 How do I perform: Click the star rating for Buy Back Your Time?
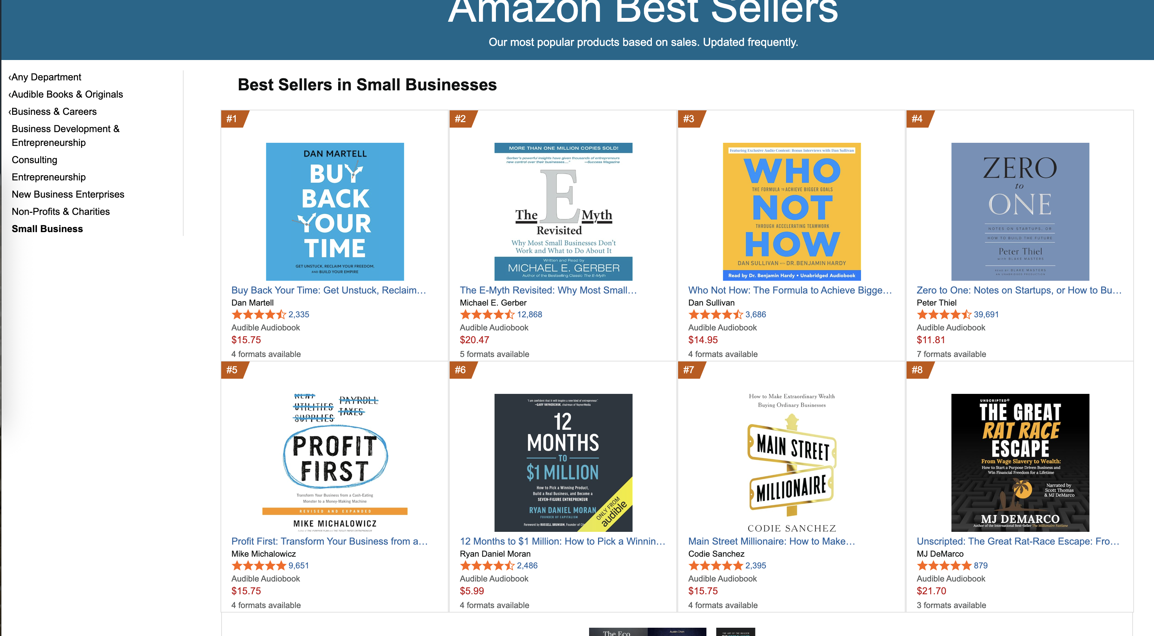click(258, 315)
